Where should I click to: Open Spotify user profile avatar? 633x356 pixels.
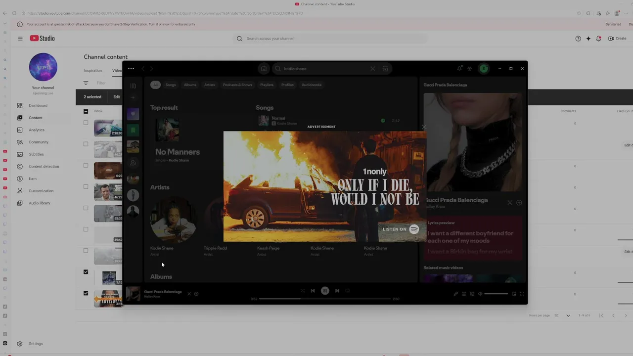[x=484, y=69]
